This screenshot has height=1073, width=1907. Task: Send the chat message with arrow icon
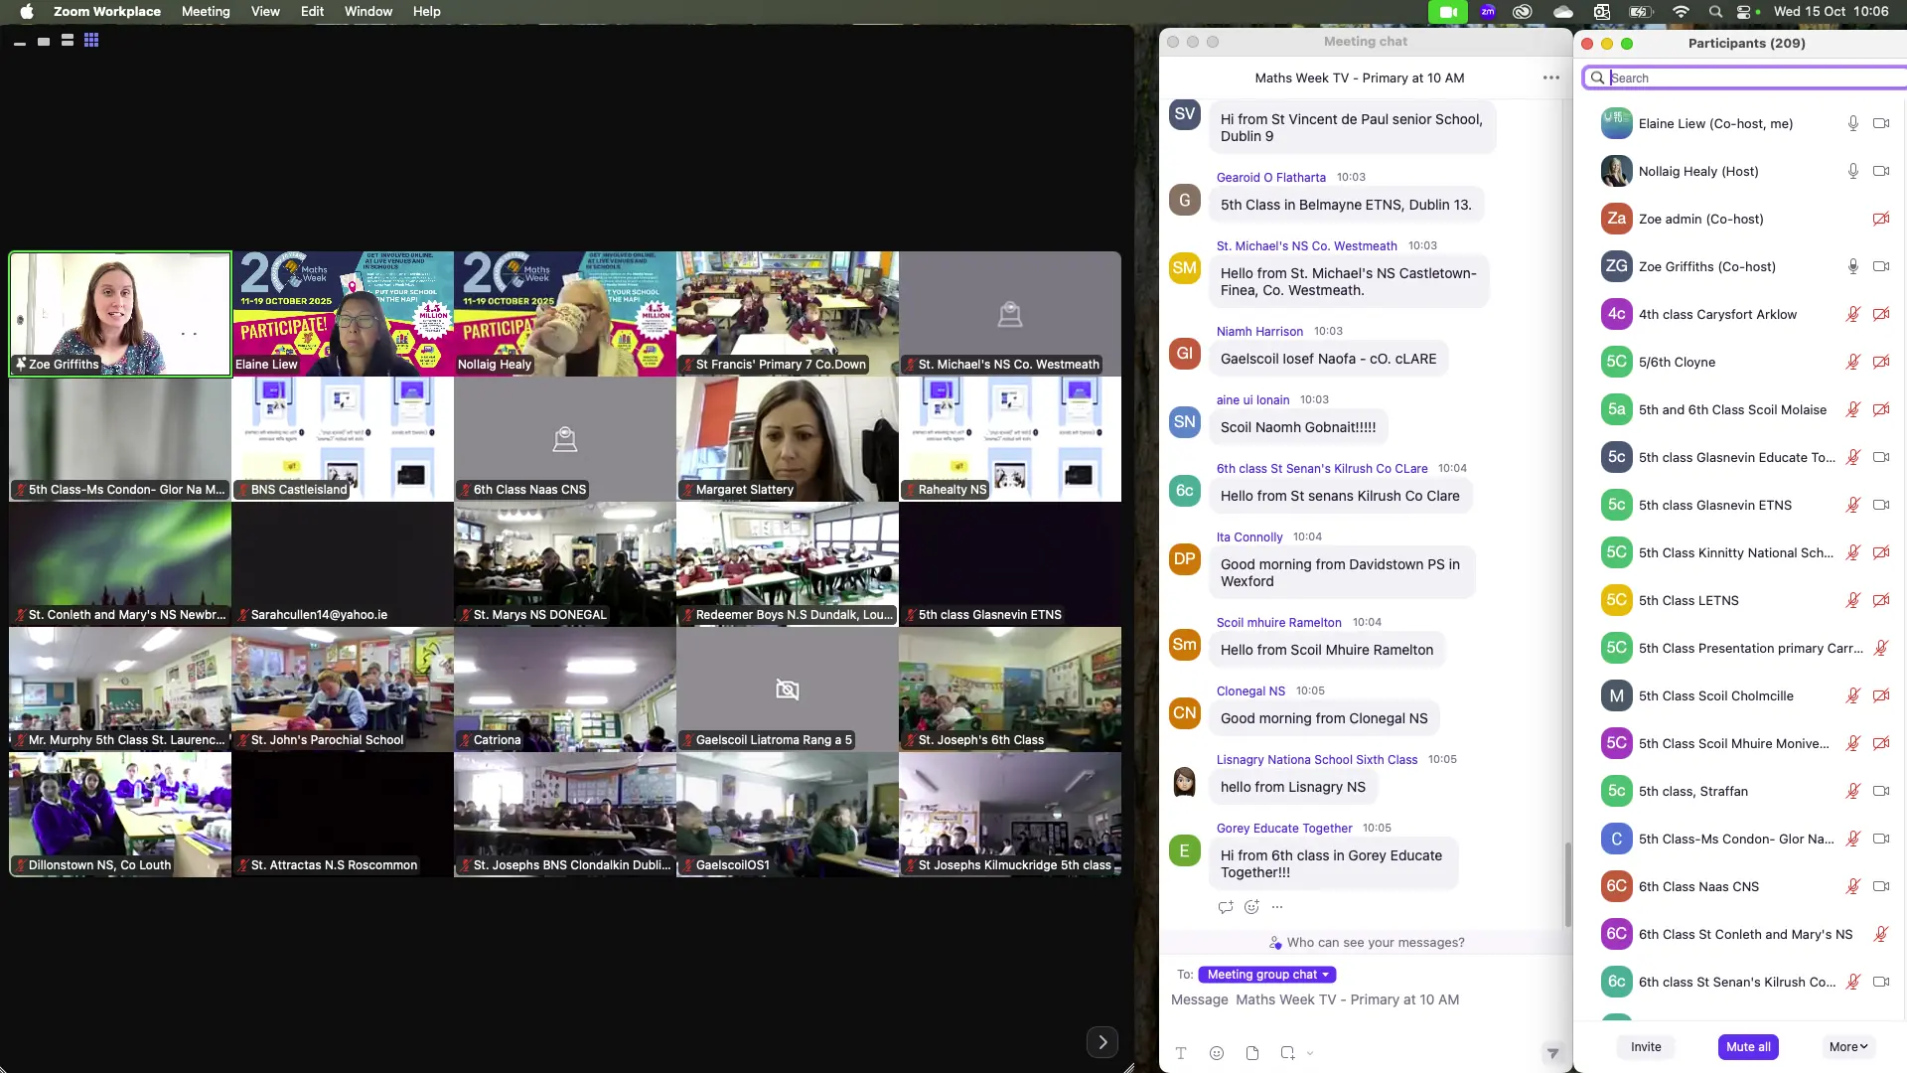pos(1552,1053)
